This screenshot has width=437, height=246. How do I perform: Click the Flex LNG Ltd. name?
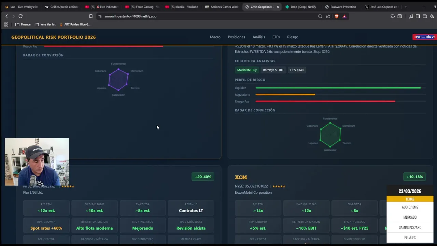pos(33,192)
